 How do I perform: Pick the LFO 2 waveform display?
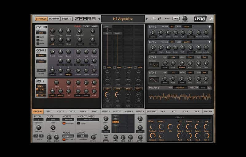[154, 80]
